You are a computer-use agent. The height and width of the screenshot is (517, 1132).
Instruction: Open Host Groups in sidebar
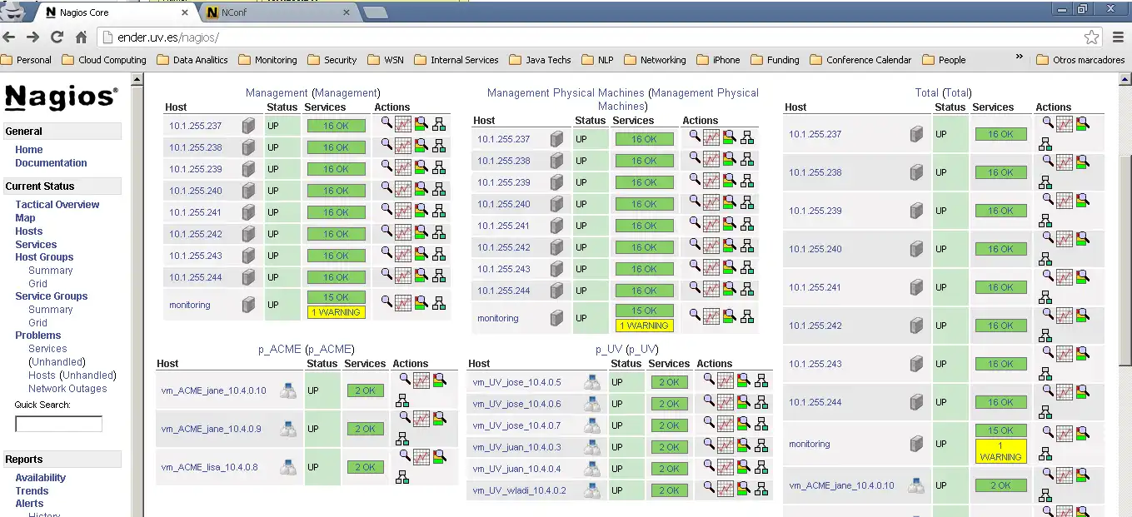pos(44,257)
